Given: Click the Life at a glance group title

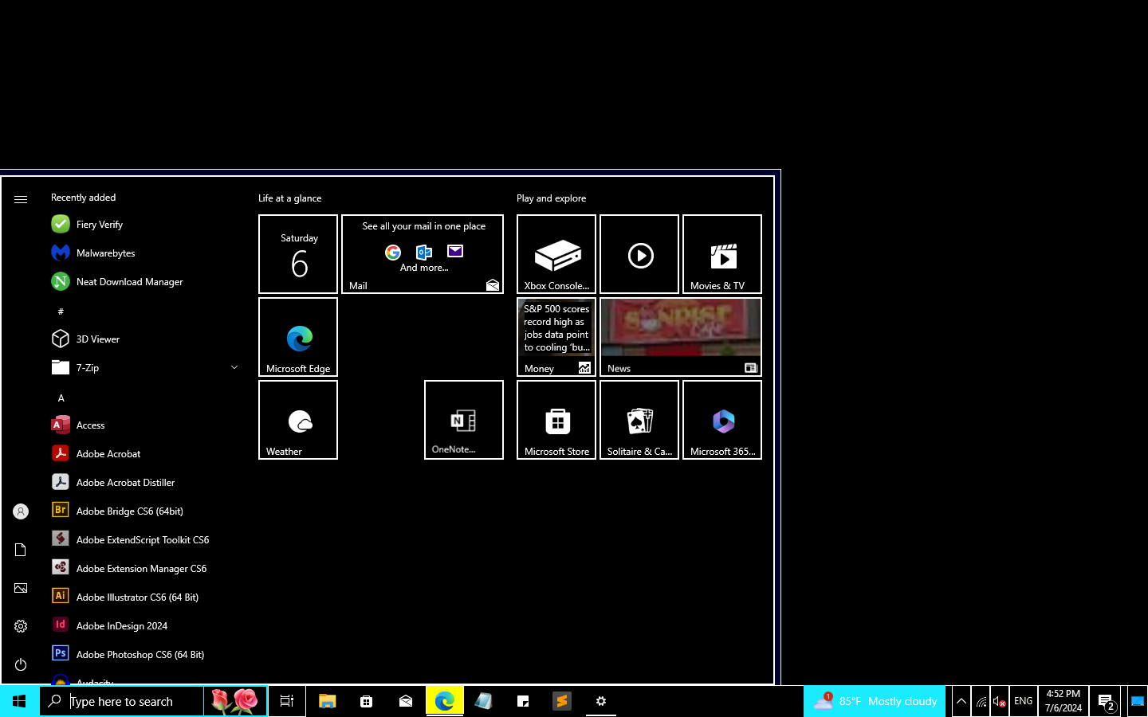Looking at the screenshot, I should pos(290,198).
